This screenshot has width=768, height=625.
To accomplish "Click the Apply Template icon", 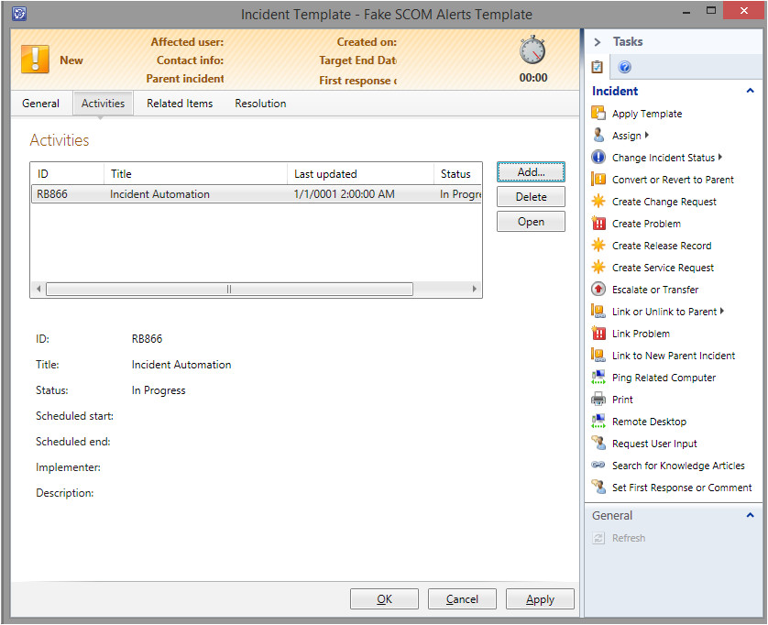I will coord(598,114).
